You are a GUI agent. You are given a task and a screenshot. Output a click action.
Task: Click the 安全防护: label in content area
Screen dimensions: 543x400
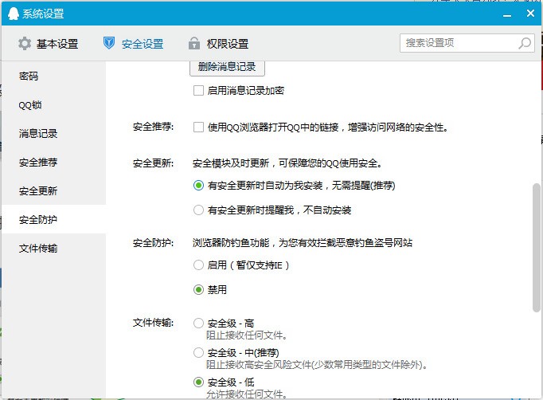(x=153, y=243)
